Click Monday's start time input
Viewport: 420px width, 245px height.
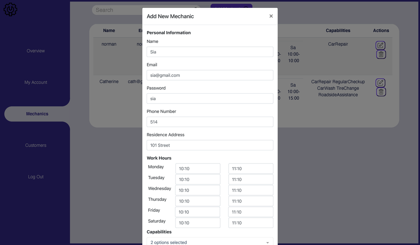[x=198, y=168]
